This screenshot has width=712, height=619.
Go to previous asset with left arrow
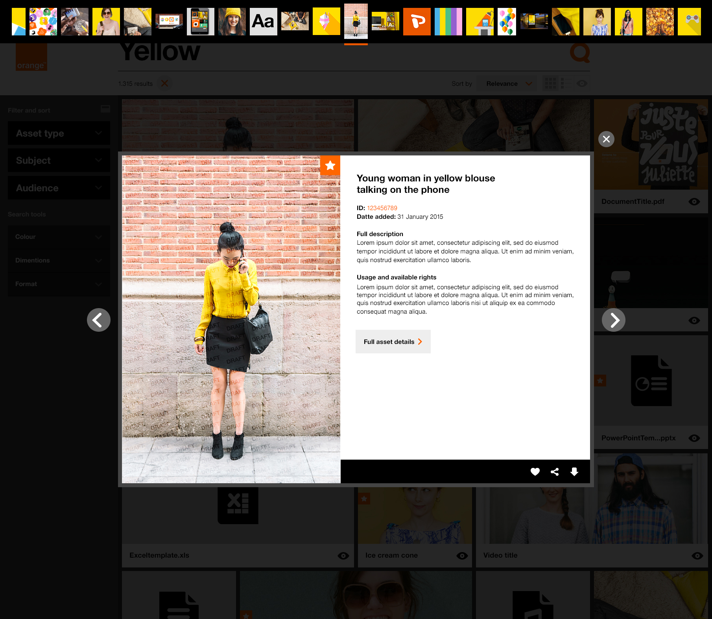point(98,320)
